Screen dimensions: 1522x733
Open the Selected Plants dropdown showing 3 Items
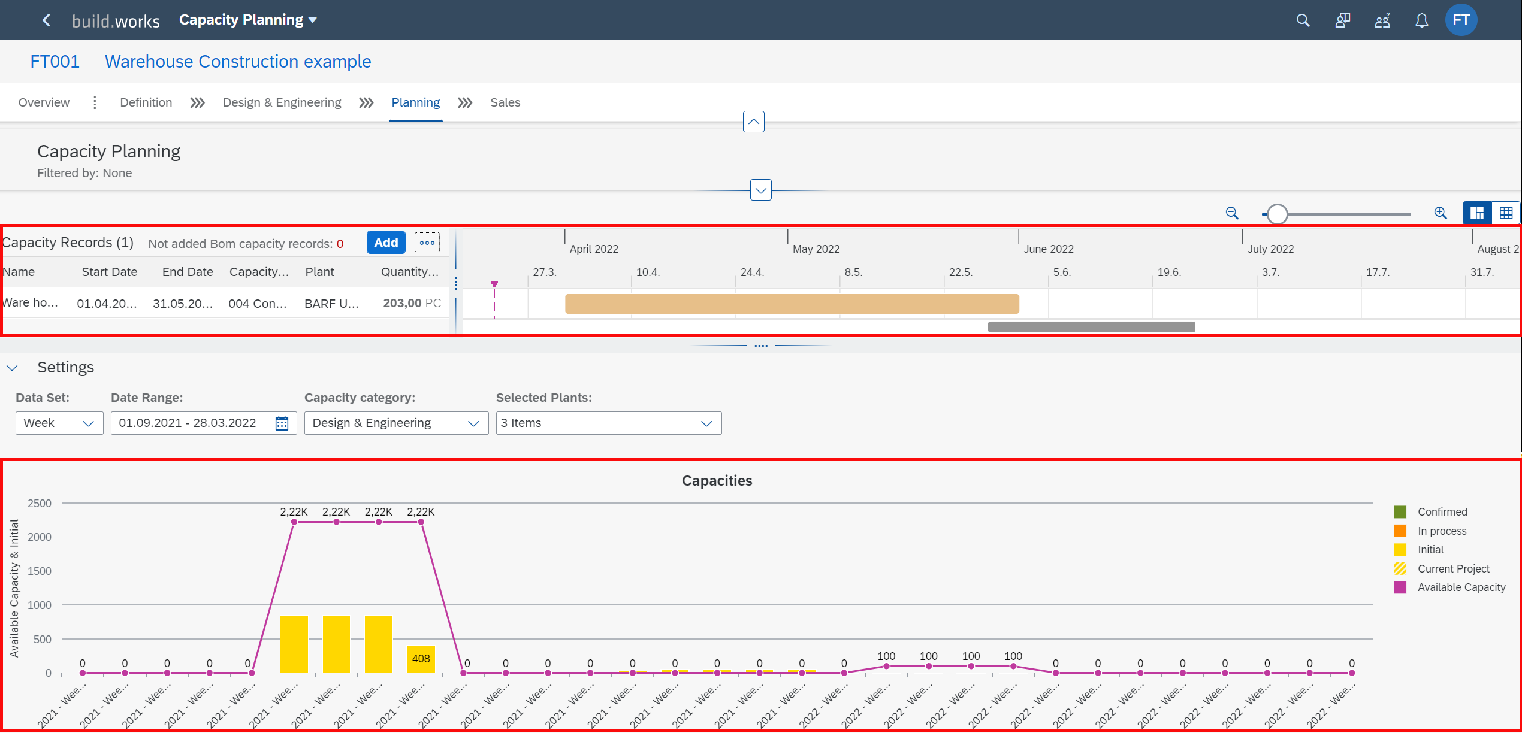[x=608, y=423]
